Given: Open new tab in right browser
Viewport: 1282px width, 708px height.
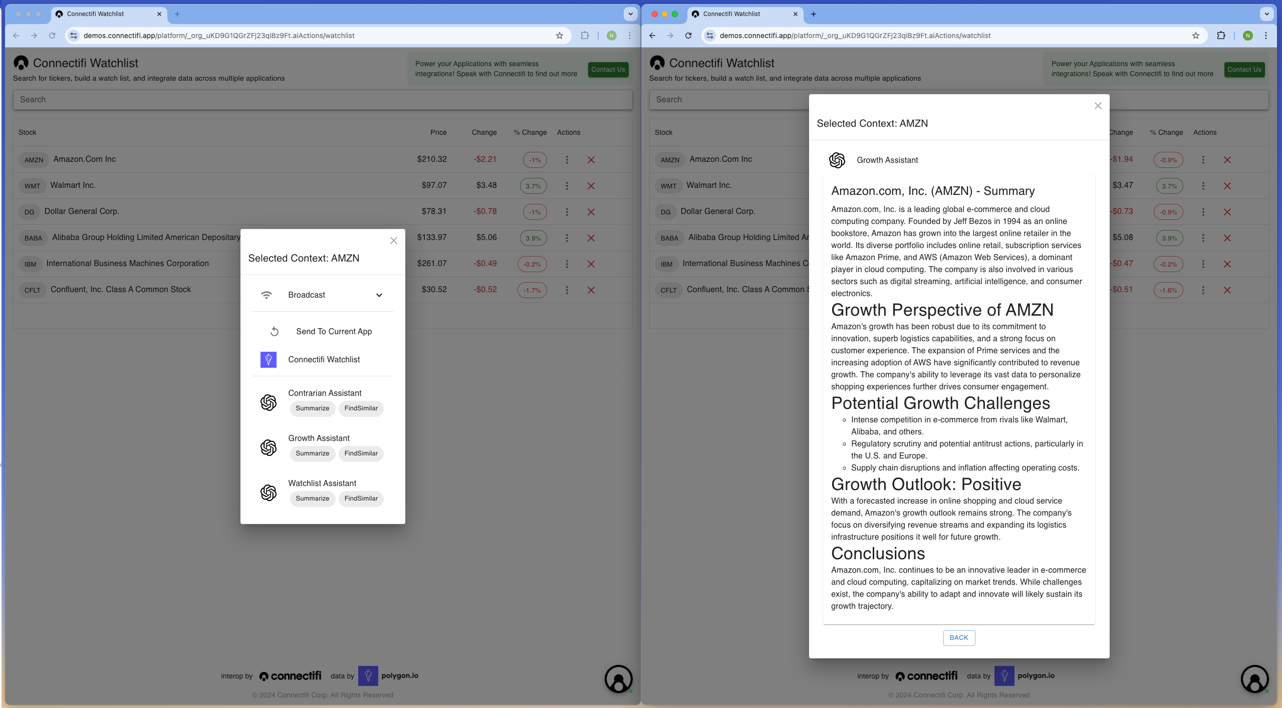Looking at the screenshot, I should point(814,14).
